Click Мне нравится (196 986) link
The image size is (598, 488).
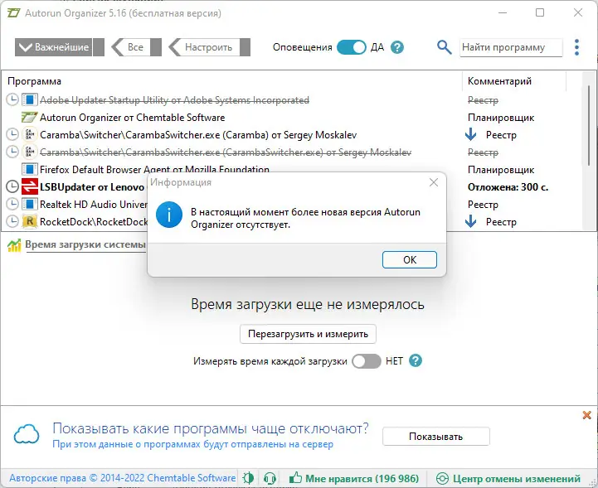pos(354,479)
